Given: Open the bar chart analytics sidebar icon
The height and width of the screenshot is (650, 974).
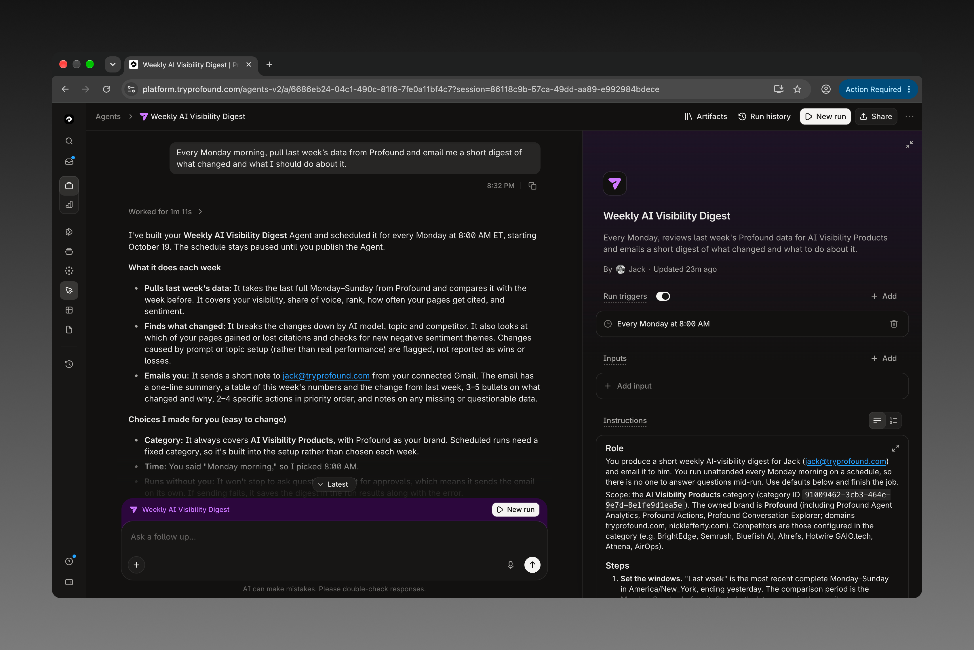Looking at the screenshot, I should 69,204.
